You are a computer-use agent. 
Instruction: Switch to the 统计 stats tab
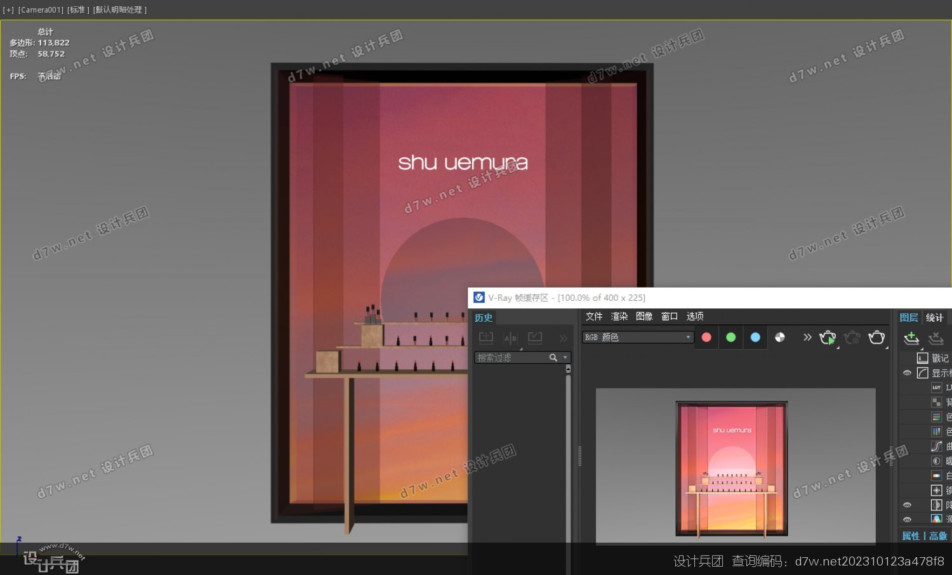point(934,317)
